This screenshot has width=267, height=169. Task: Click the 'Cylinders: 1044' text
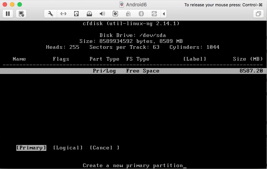point(194,47)
